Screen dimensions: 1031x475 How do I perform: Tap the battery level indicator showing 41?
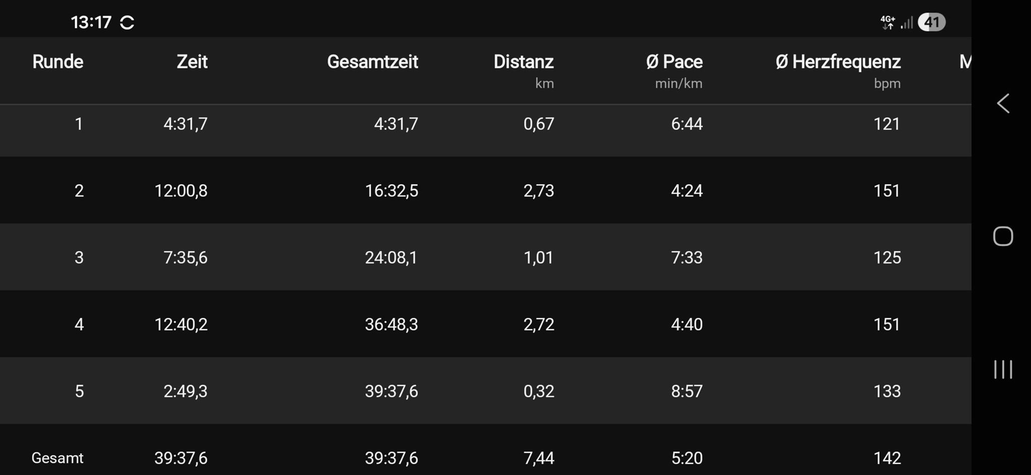coord(931,23)
